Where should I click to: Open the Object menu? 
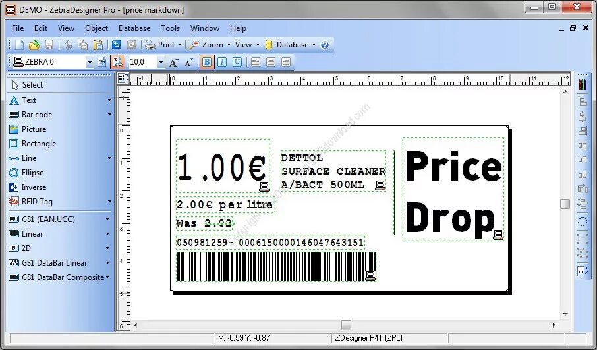(x=96, y=28)
